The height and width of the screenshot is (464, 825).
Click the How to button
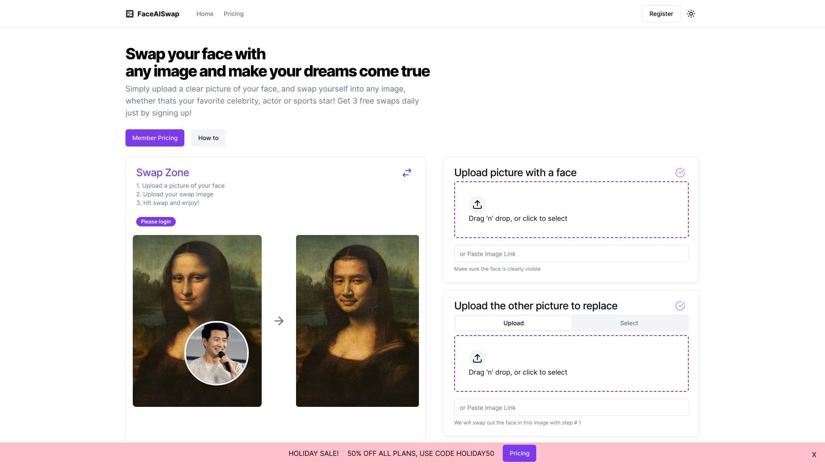point(208,138)
